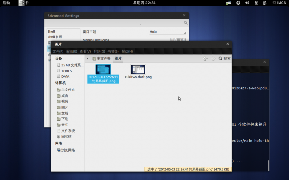This screenshot has height=180, width=289.
Task: Click the network icon in top bar
Action: [x=256, y=3]
